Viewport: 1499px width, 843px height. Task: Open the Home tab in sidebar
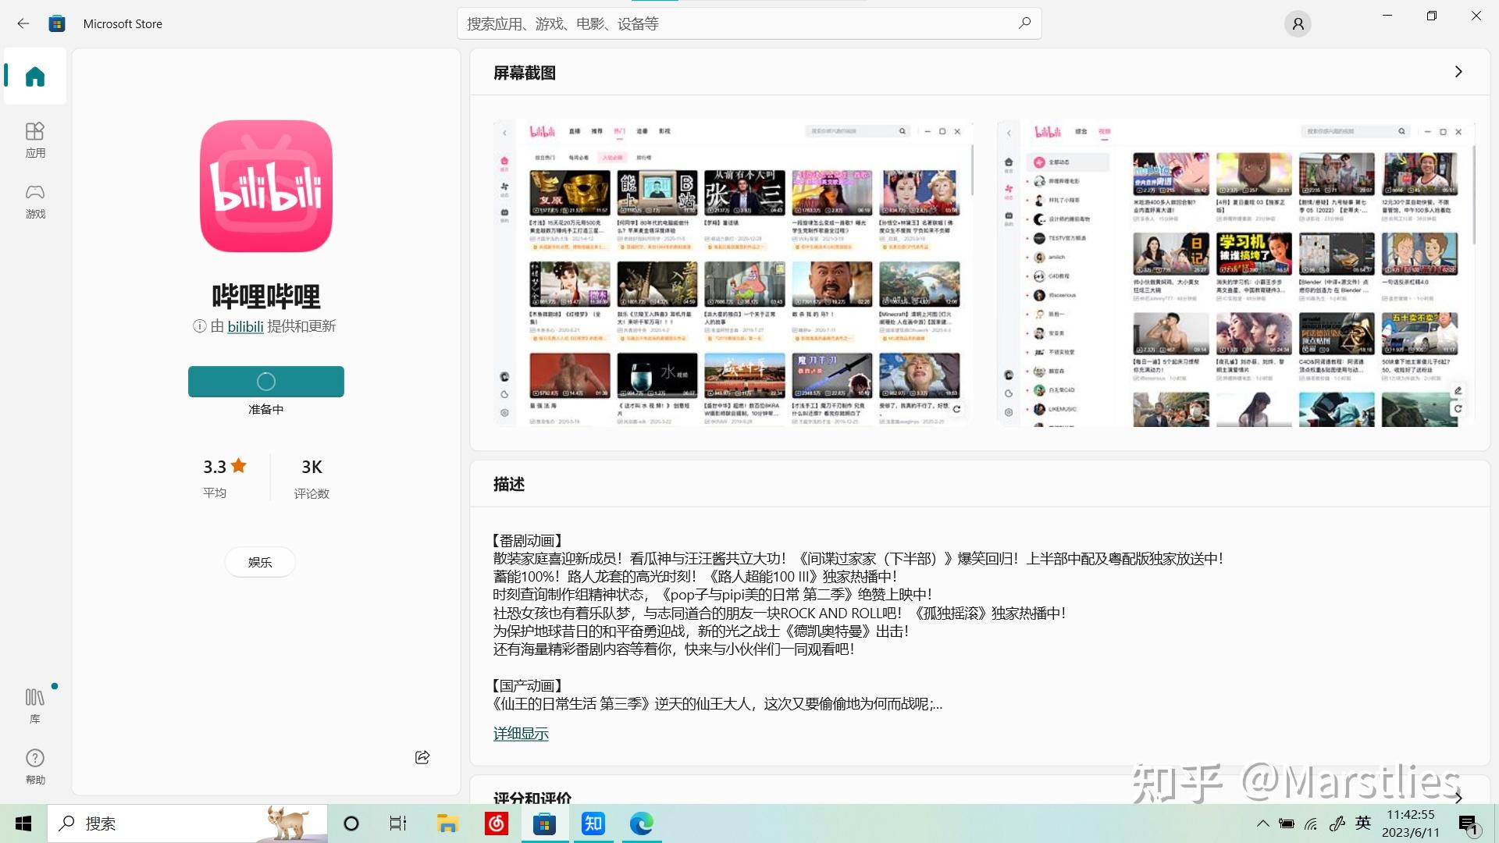coord(35,76)
